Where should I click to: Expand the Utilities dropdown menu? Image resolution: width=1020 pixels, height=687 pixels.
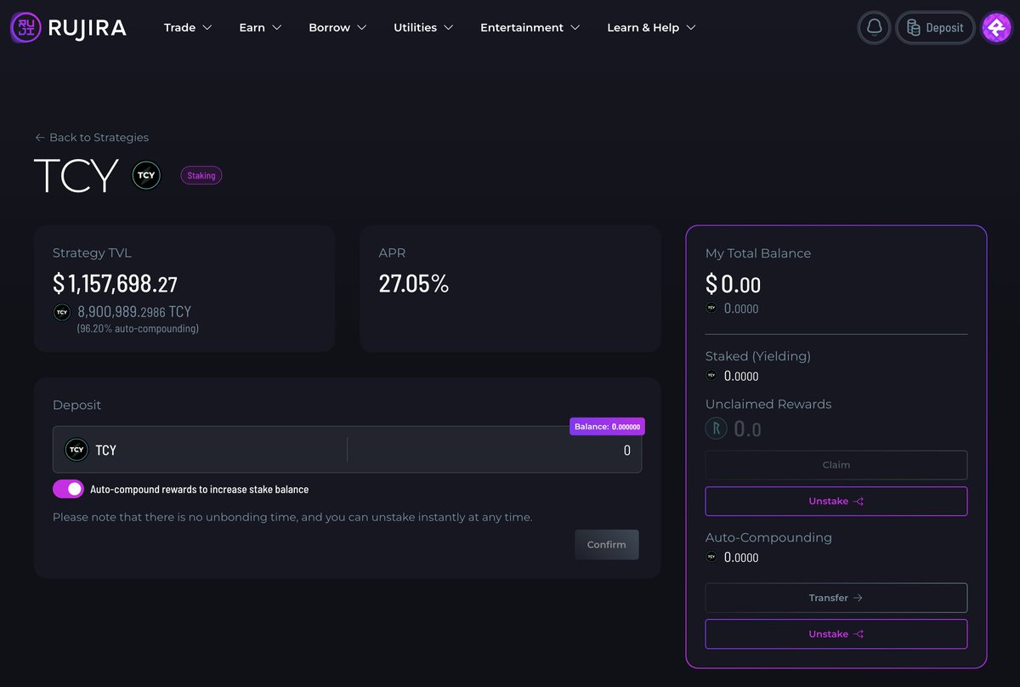point(423,28)
